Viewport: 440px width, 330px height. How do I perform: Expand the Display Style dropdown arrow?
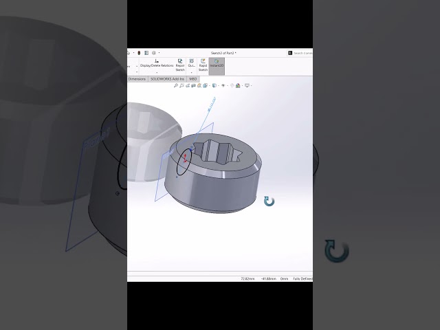tap(219, 85)
